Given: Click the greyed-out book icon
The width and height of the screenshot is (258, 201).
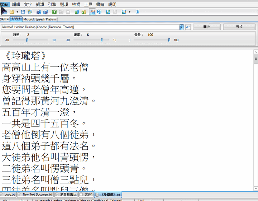Looking at the screenshot, I should [x=115, y=12].
